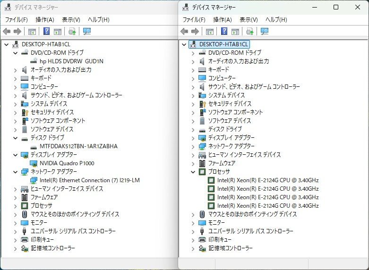Click Properties pane icon in right window toolbar
This screenshot has height=270, width=369.
point(235,31)
